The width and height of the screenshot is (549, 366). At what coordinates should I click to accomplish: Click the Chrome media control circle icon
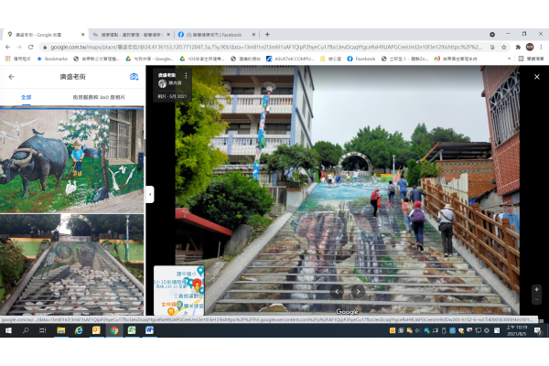click(492, 35)
